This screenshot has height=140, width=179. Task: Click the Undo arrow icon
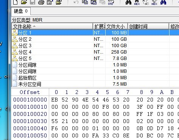click(76, 2)
